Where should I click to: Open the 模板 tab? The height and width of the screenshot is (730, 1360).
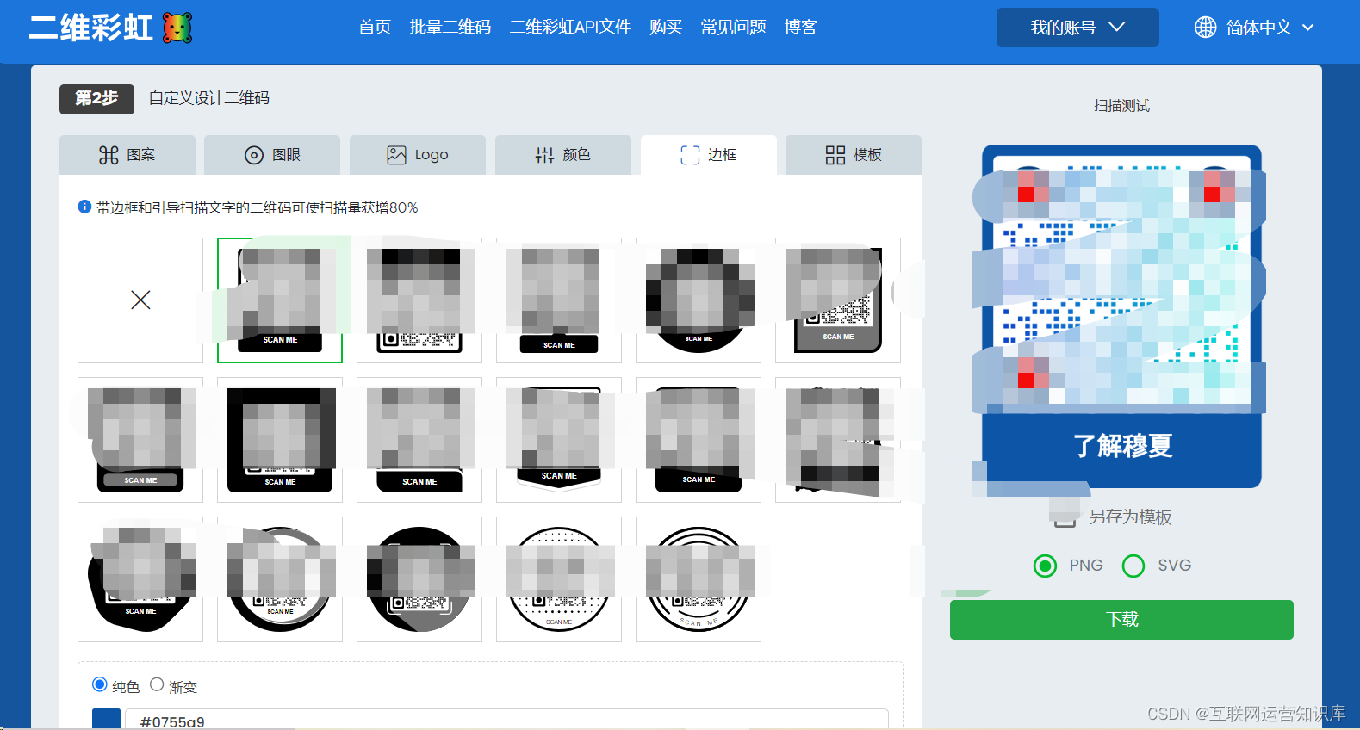click(x=854, y=155)
